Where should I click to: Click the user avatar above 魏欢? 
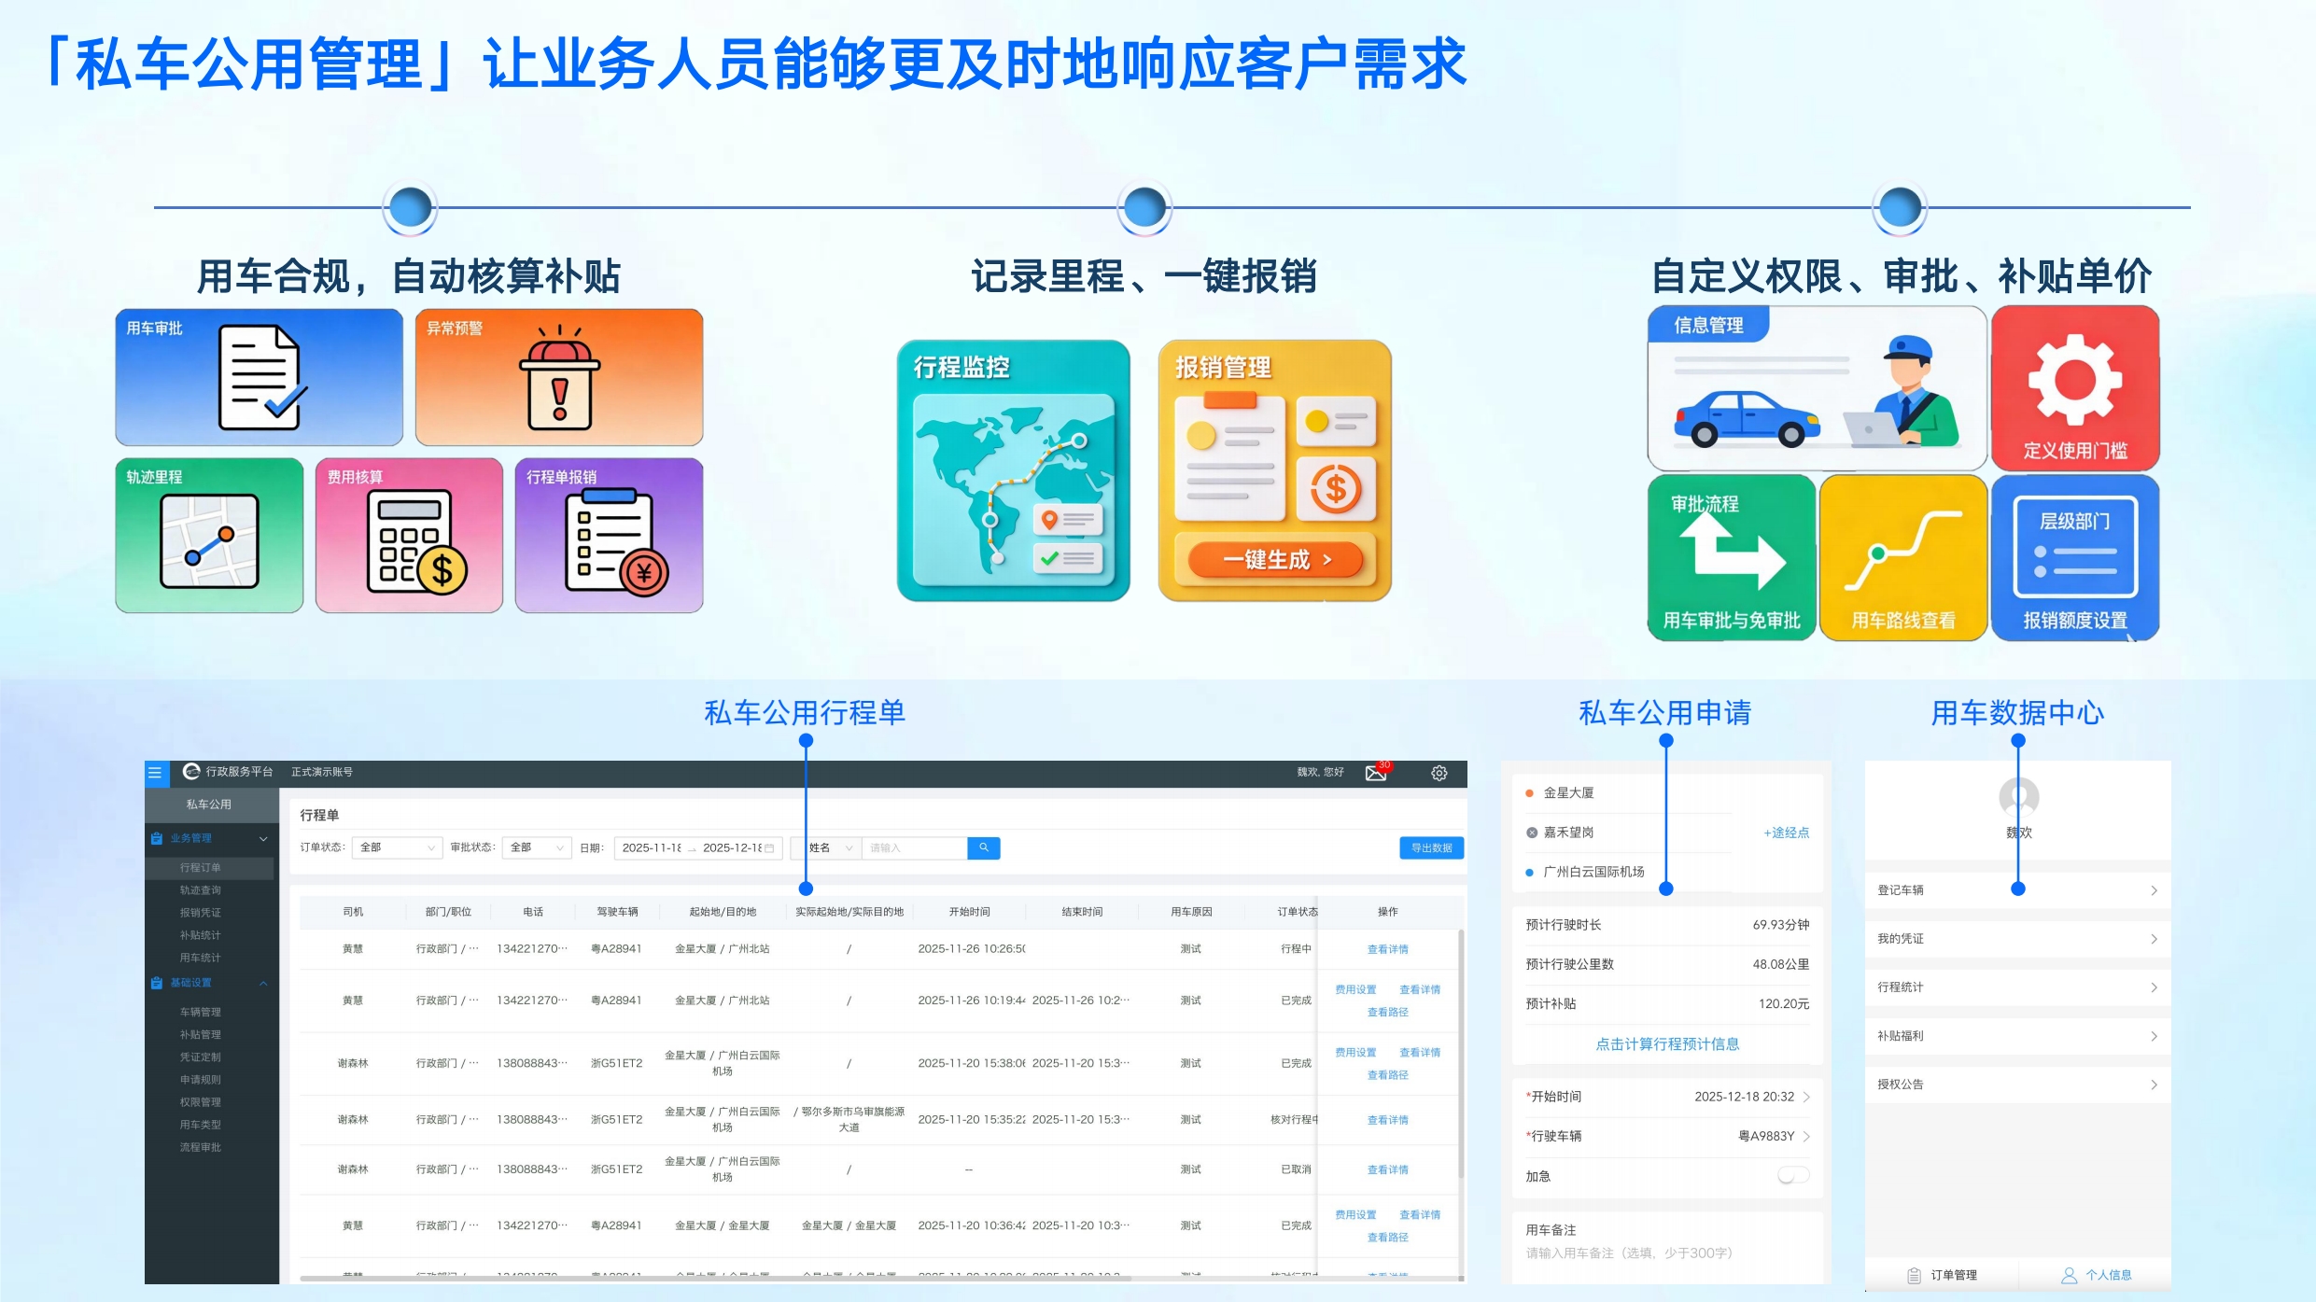pos(2018,796)
